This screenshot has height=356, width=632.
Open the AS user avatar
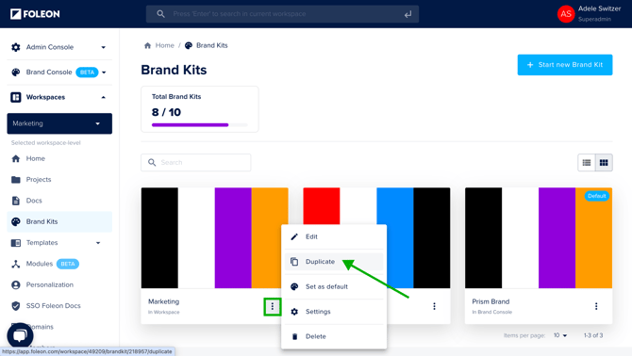(x=566, y=14)
